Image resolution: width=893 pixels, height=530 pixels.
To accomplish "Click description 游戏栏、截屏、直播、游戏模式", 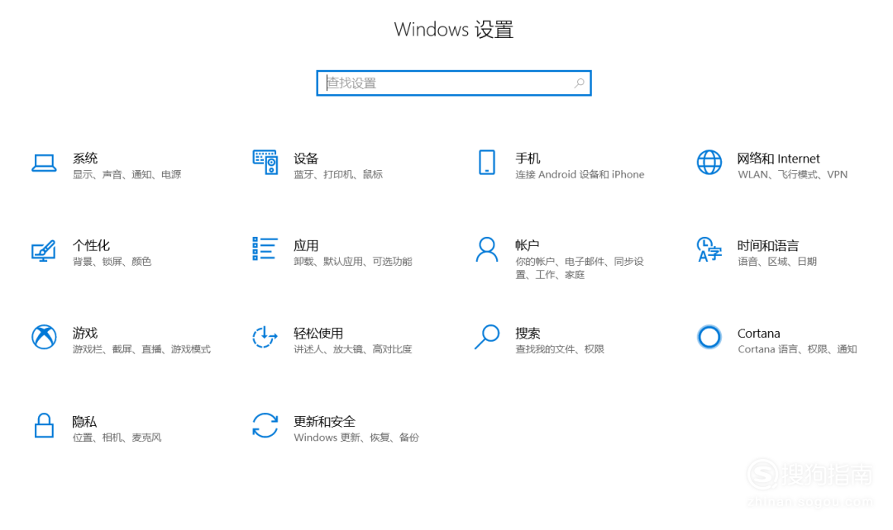I will [x=142, y=349].
